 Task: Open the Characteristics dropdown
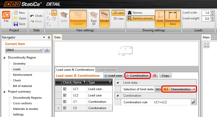pos(183,89)
